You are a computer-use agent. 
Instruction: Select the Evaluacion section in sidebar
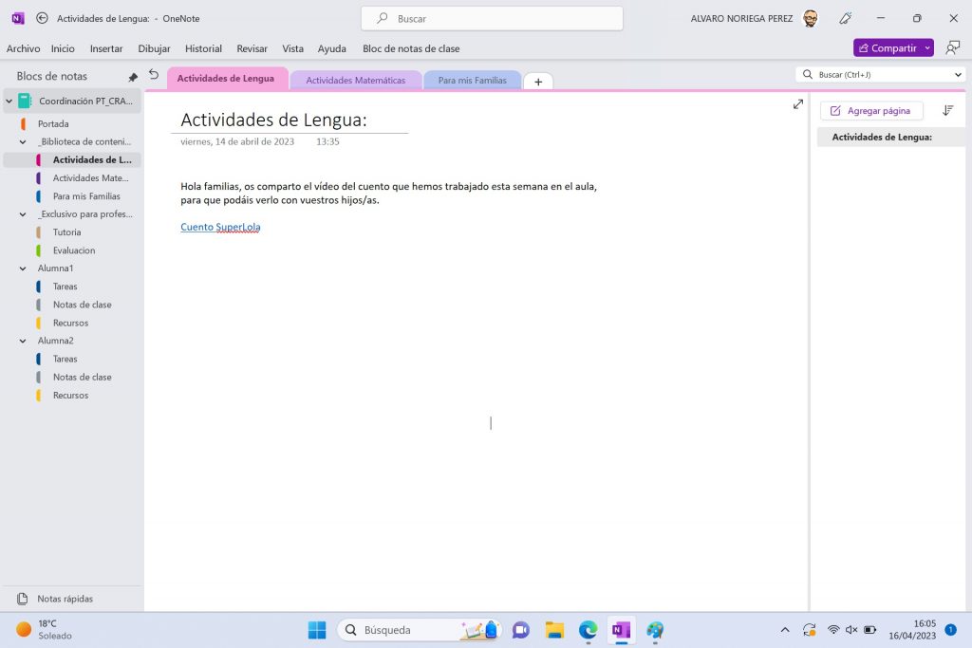click(73, 250)
